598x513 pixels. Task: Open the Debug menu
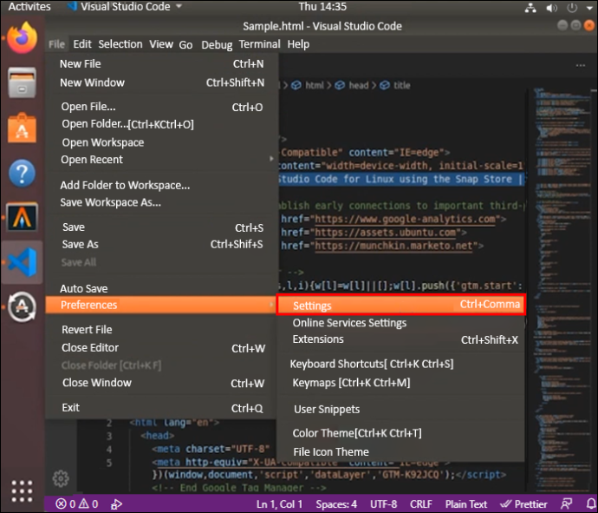[x=217, y=45]
